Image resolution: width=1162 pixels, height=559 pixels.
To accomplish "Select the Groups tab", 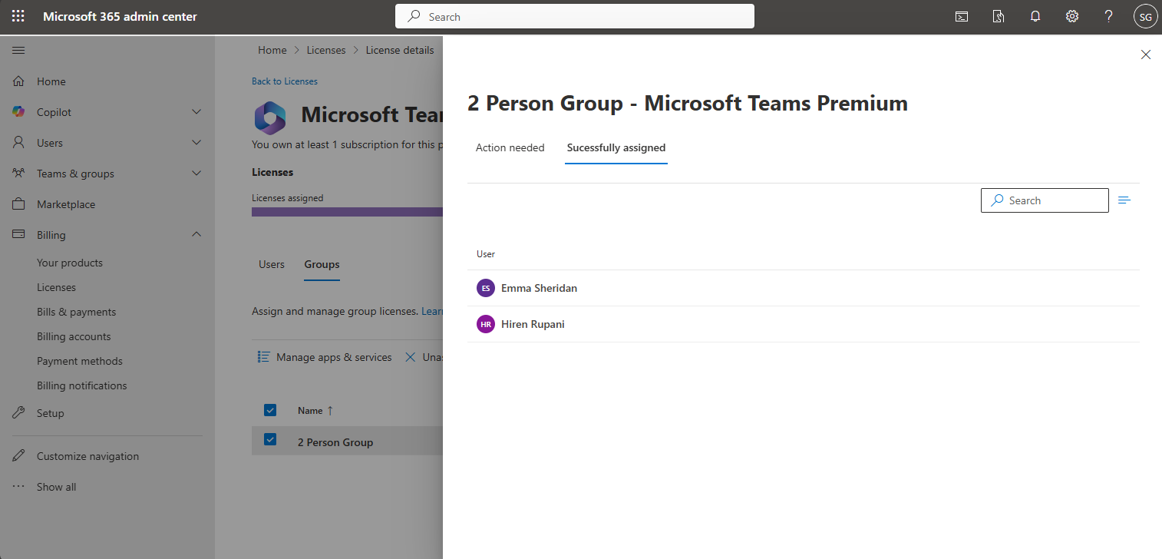I will coord(322,264).
